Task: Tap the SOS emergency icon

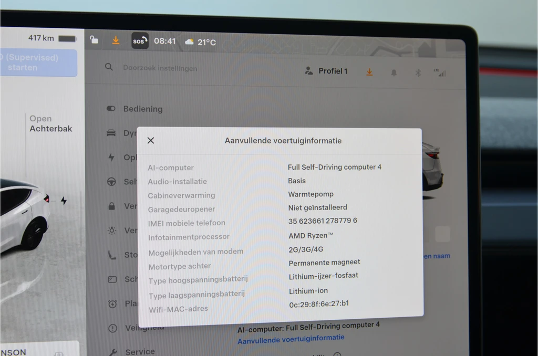Action: pos(140,41)
